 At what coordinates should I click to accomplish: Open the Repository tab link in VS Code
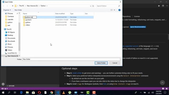[126, 16]
